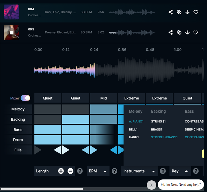Favorite track 005 with heart icon
The height and width of the screenshot is (192, 207).
[x=196, y=33]
